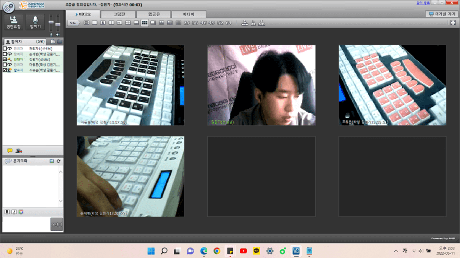Click the 대기실 가기 button

[x=441, y=14]
